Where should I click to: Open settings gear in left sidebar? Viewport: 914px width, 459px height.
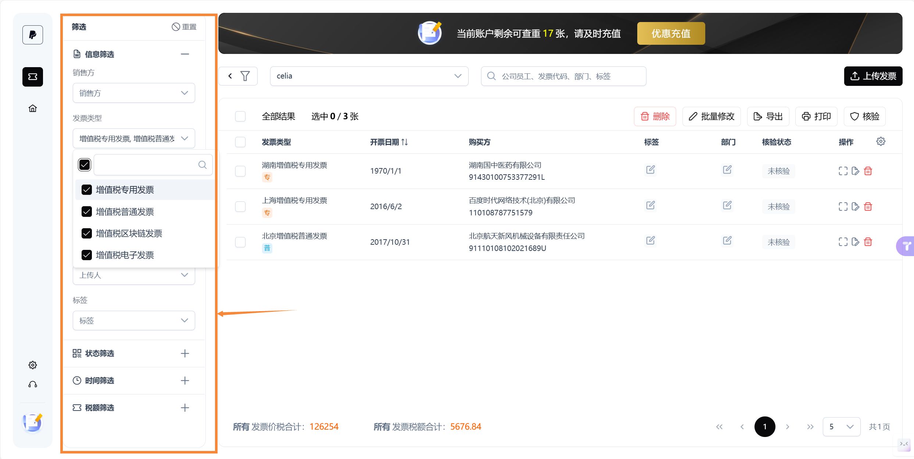click(33, 365)
